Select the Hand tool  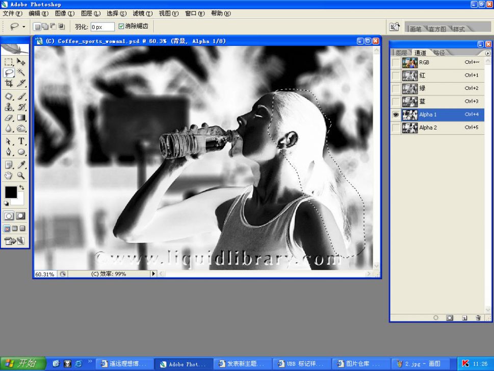click(x=9, y=176)
